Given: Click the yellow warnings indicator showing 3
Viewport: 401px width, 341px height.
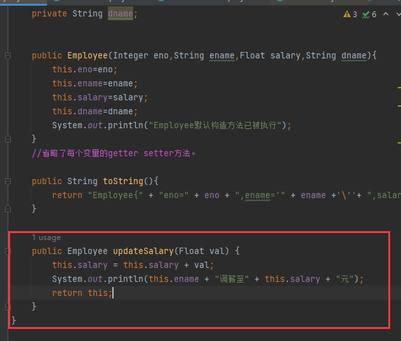Looking at the screenshot, I should pos(350,14).
